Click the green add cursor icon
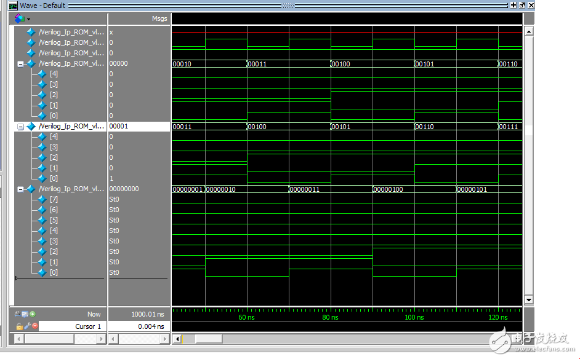The height and width of the screenshot is (359, 580). 33,314
